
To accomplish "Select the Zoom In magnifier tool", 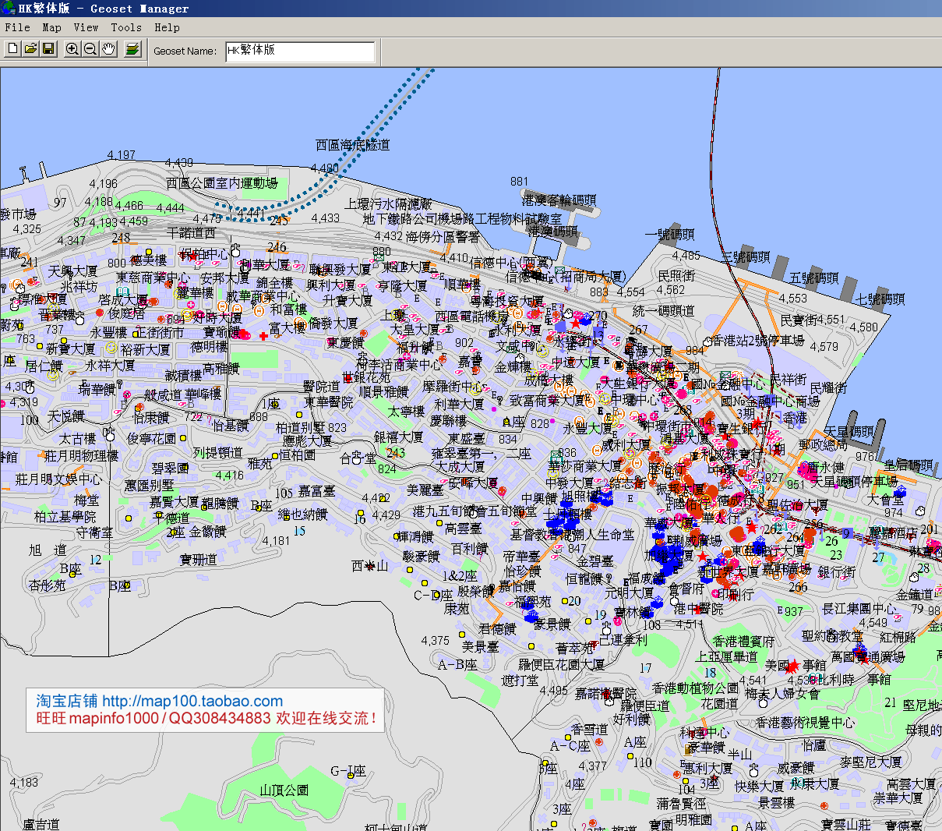I will point(72,49).
